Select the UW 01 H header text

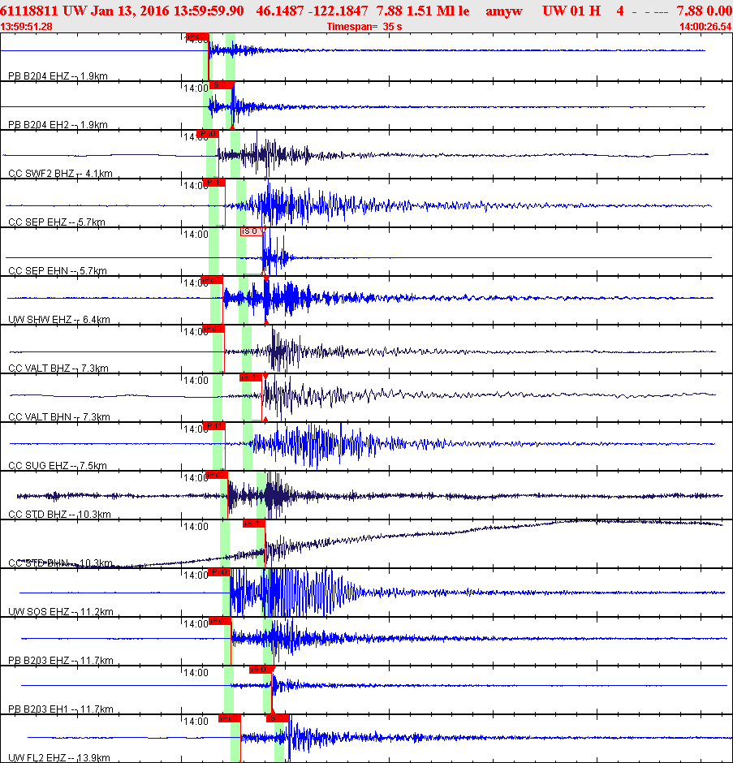(571, 11)
